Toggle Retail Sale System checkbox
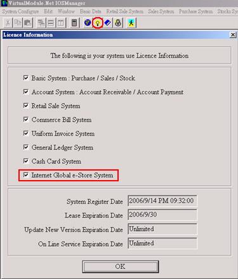The image size is (238, 279). 26,105
